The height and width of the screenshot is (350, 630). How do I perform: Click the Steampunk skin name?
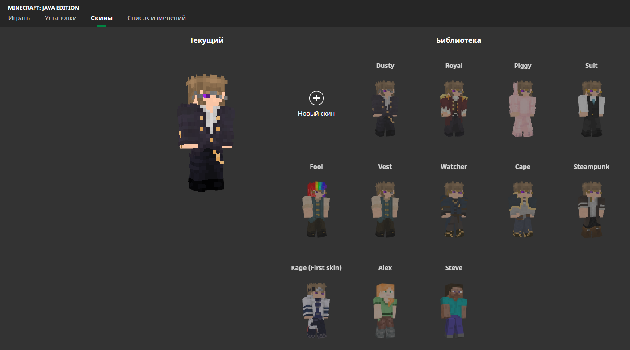click(591, 167)
